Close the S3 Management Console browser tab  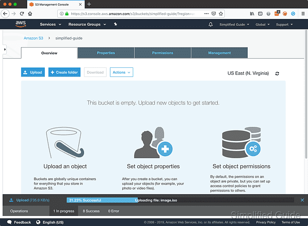pyautogui.click(x=81, y=4)
